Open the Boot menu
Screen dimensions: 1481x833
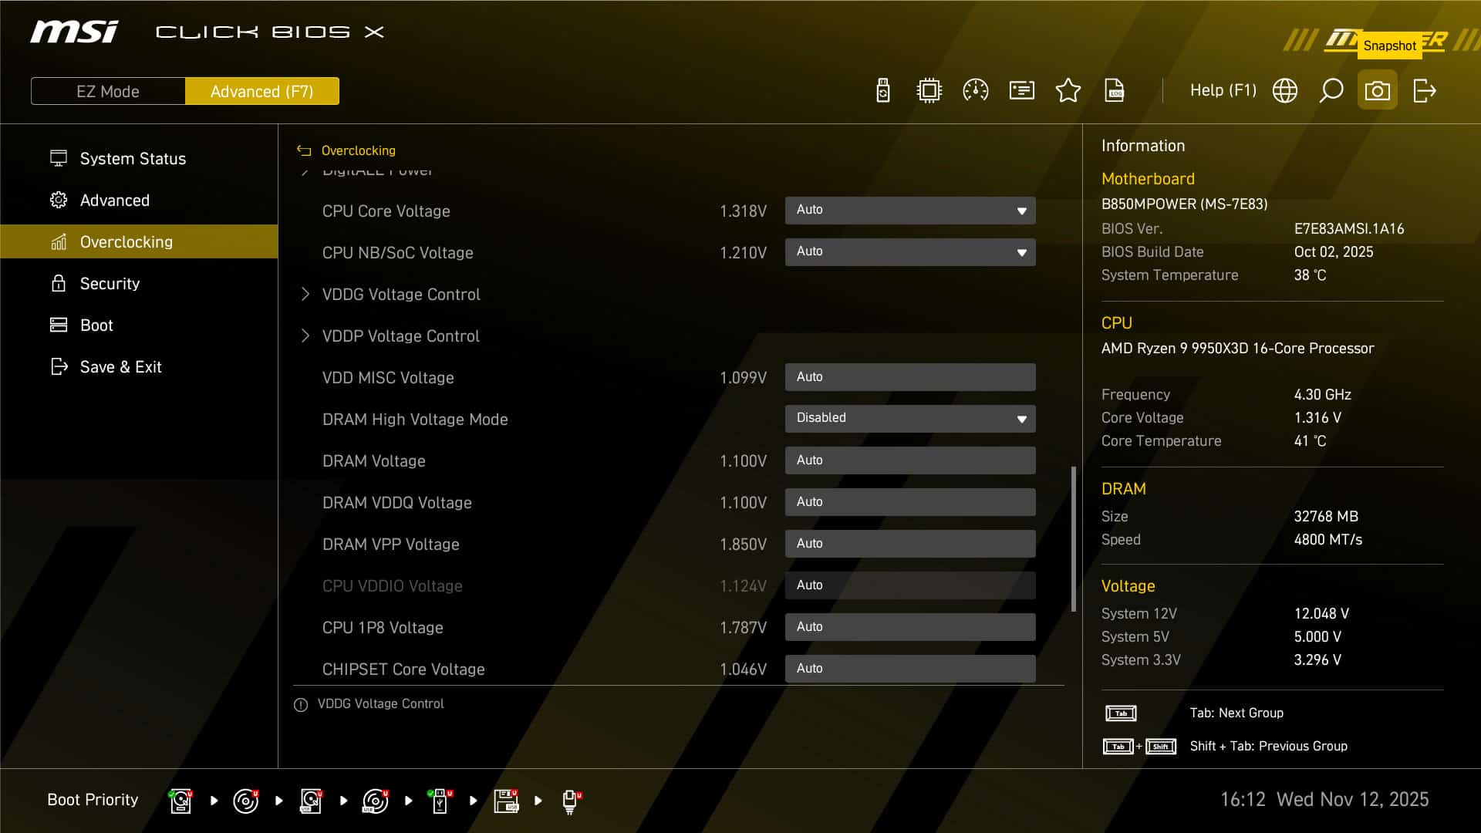coord(139,325)
